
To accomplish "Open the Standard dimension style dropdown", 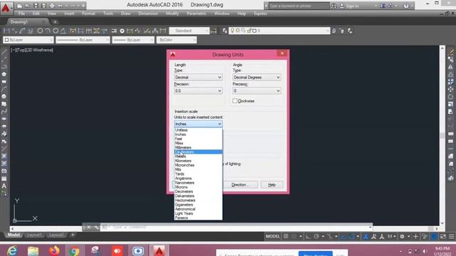I will pyautogui.click(x=189, y=31).
